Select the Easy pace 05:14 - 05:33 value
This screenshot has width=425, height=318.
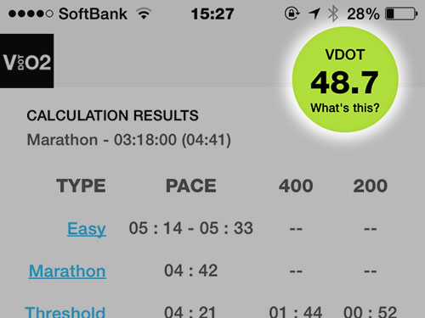tap(191, 228)
